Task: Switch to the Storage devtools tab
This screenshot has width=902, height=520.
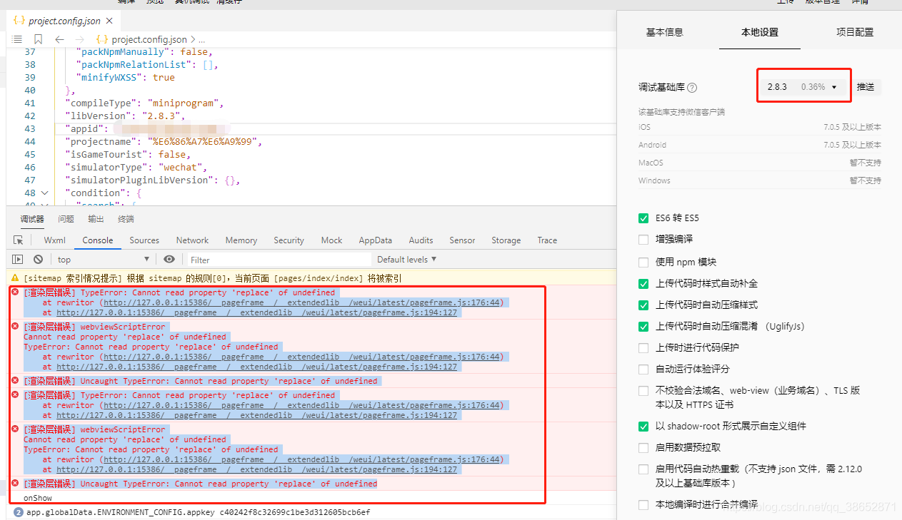Action: (506, 240)
